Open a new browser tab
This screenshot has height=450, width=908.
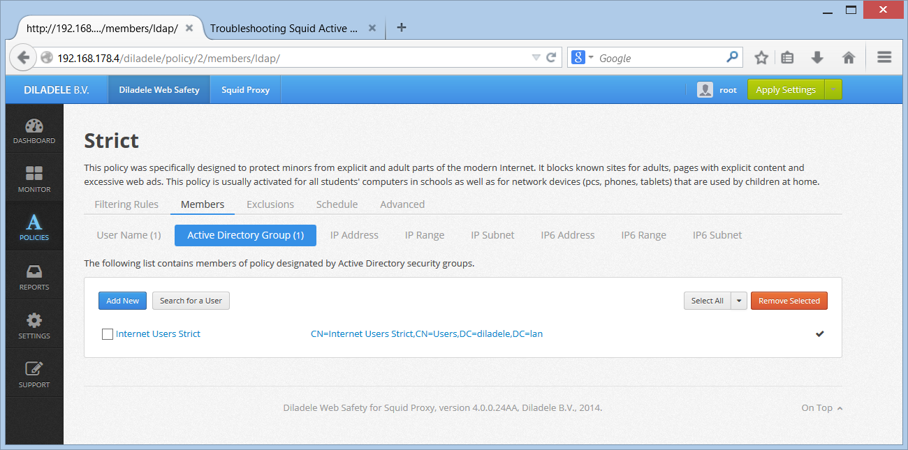[401, 28]
